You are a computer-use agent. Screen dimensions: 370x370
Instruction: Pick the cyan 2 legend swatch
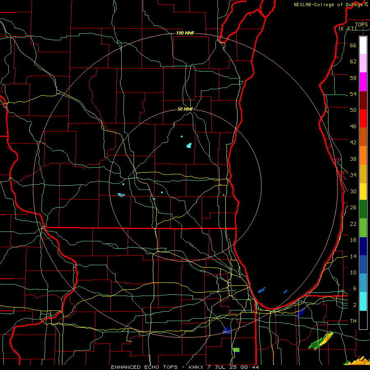click(x=363, y=301)
